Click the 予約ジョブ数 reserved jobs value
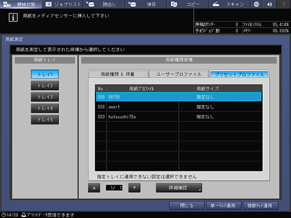291x218 pixels. (237, 31)
